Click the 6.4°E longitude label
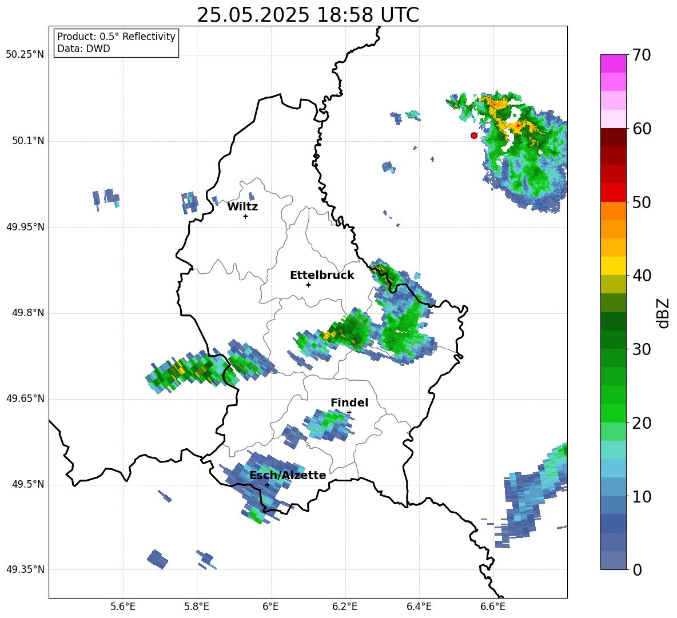 pos(419,607)
